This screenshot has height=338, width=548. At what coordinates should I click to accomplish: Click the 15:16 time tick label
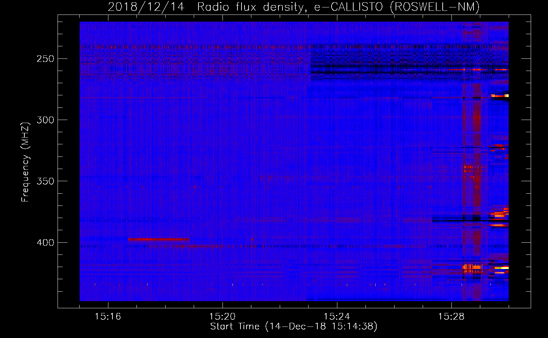pos(108,317)
